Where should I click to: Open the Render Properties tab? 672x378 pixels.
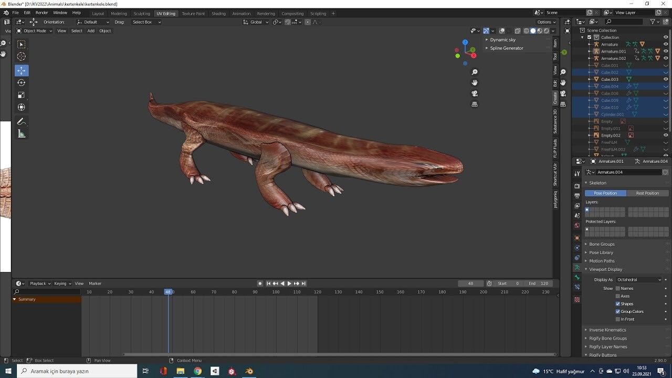576,185
